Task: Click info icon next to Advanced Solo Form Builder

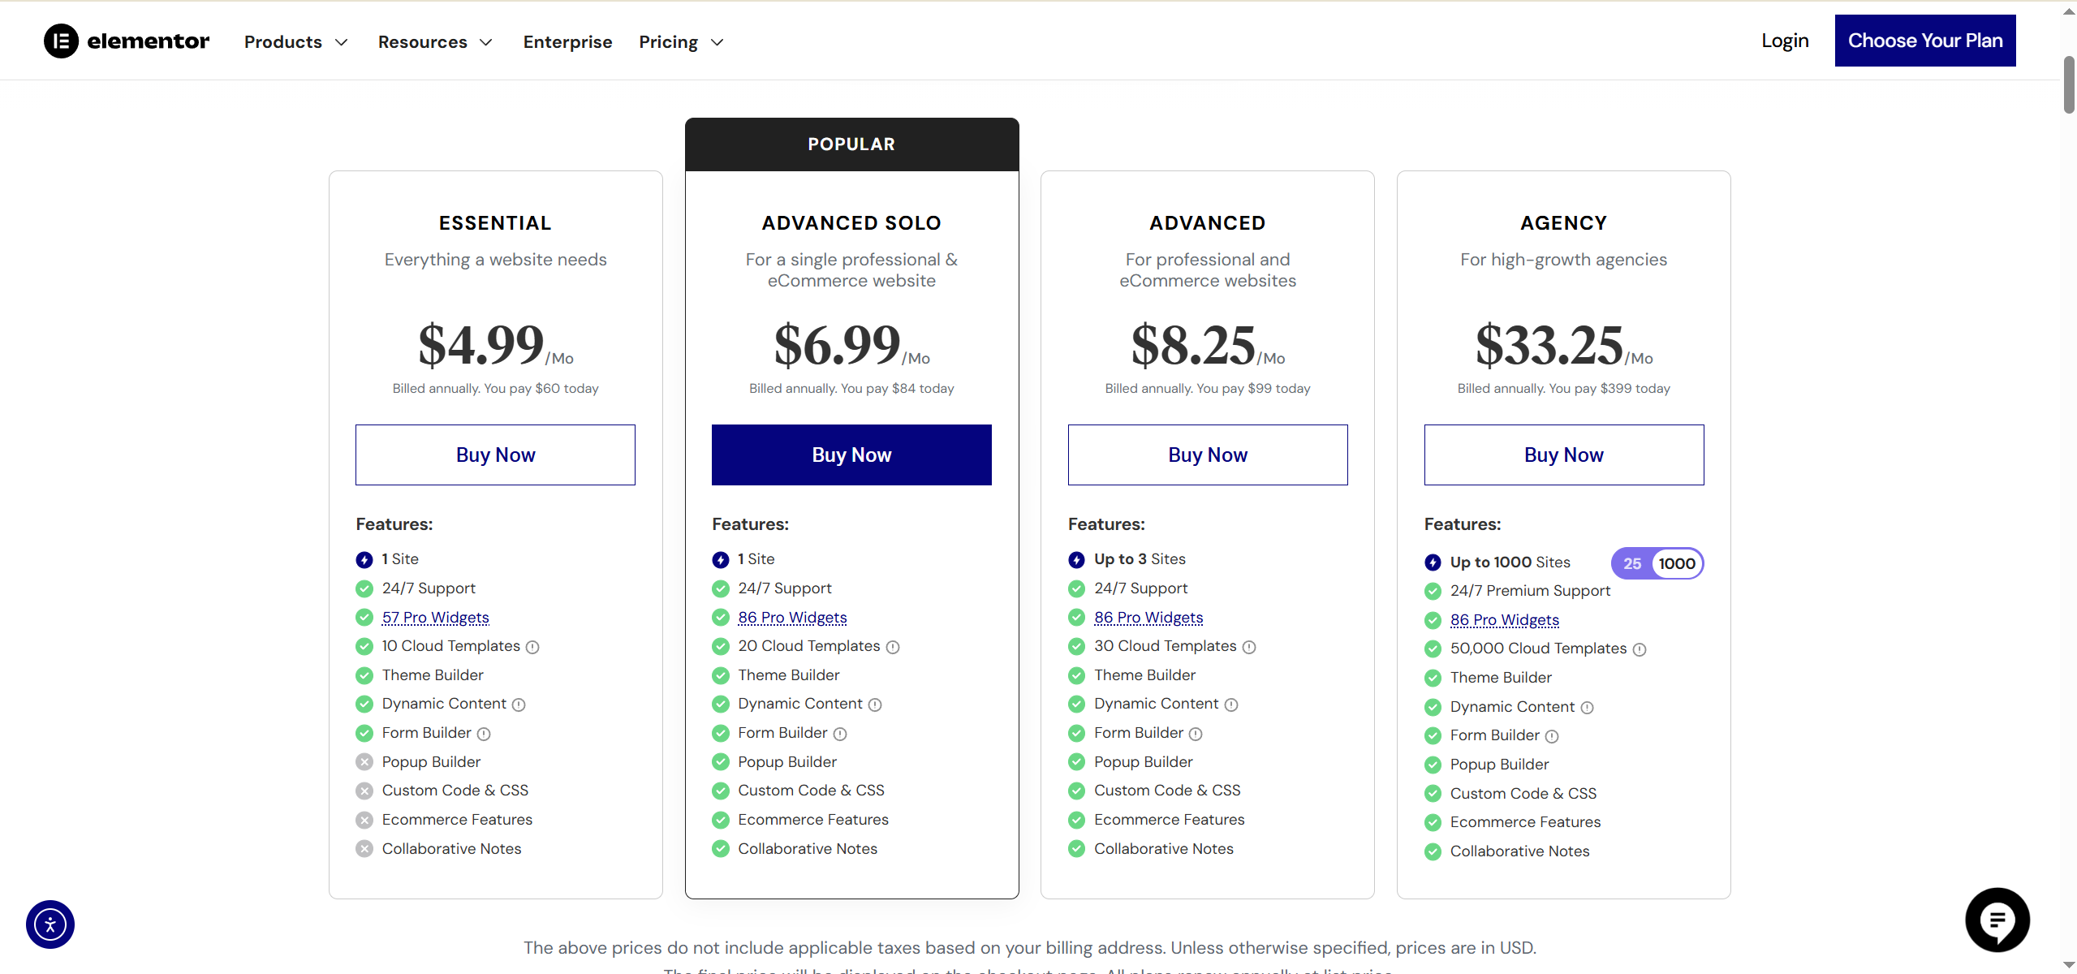Action: pyautogui.click(x=840, y=734)
